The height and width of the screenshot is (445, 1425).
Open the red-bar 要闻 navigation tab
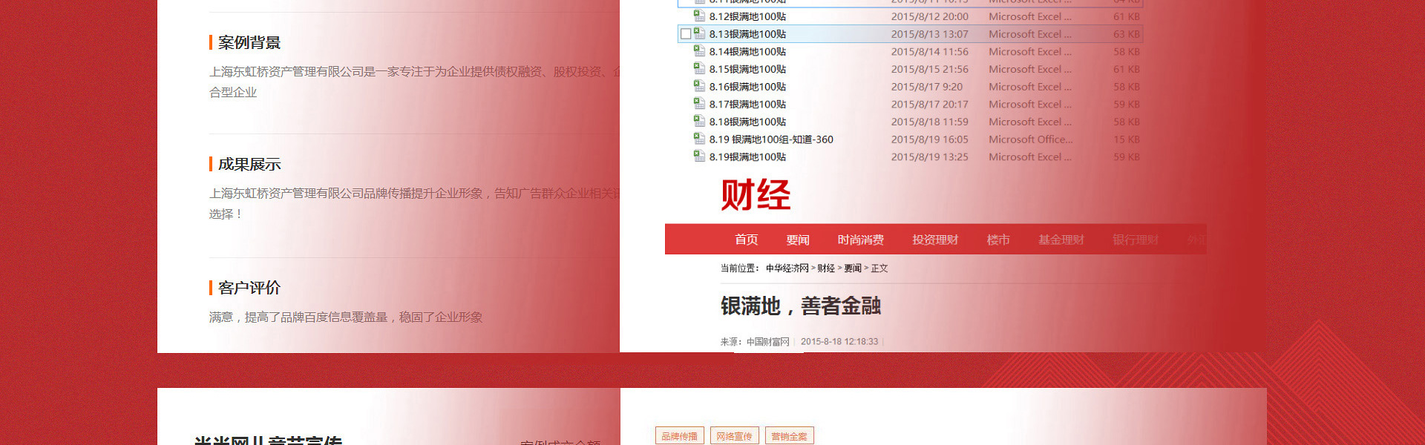[798, 240]
